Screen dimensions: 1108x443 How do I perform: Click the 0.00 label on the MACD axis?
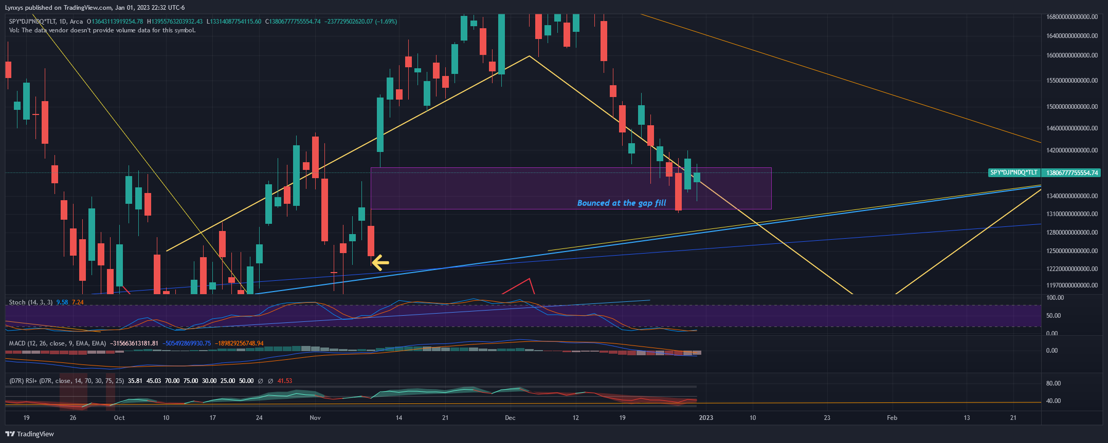(1052, 351)
